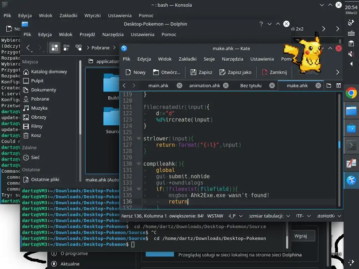Screen dimensions: 359x269
Task: Click Zapisz save button in Kate
Action: click(x=202, y=72)
